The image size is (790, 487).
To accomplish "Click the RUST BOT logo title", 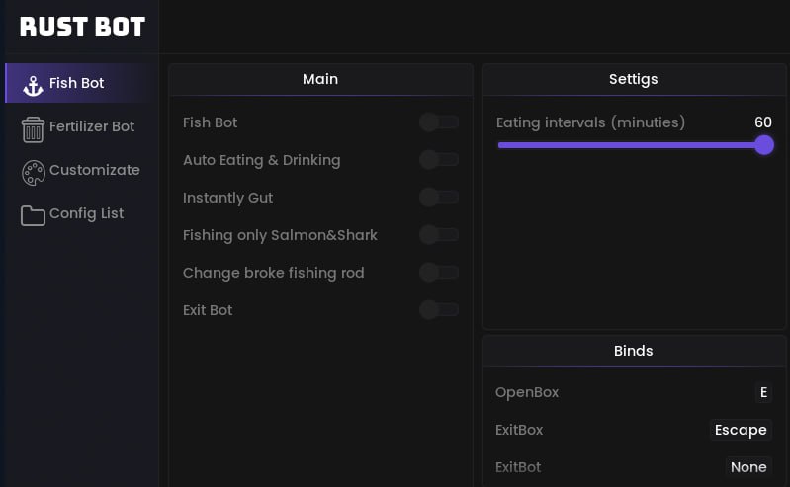I will coord(82,27).
